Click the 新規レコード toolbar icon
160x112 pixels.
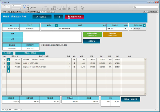pos(54,7)
